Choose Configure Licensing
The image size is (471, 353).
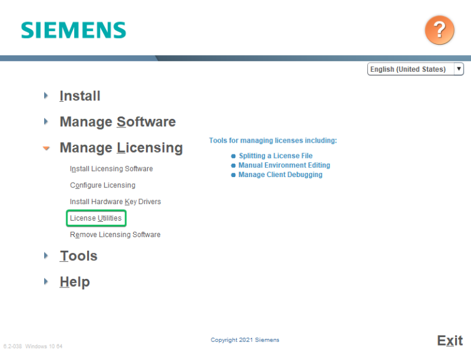tap(103, 185)
